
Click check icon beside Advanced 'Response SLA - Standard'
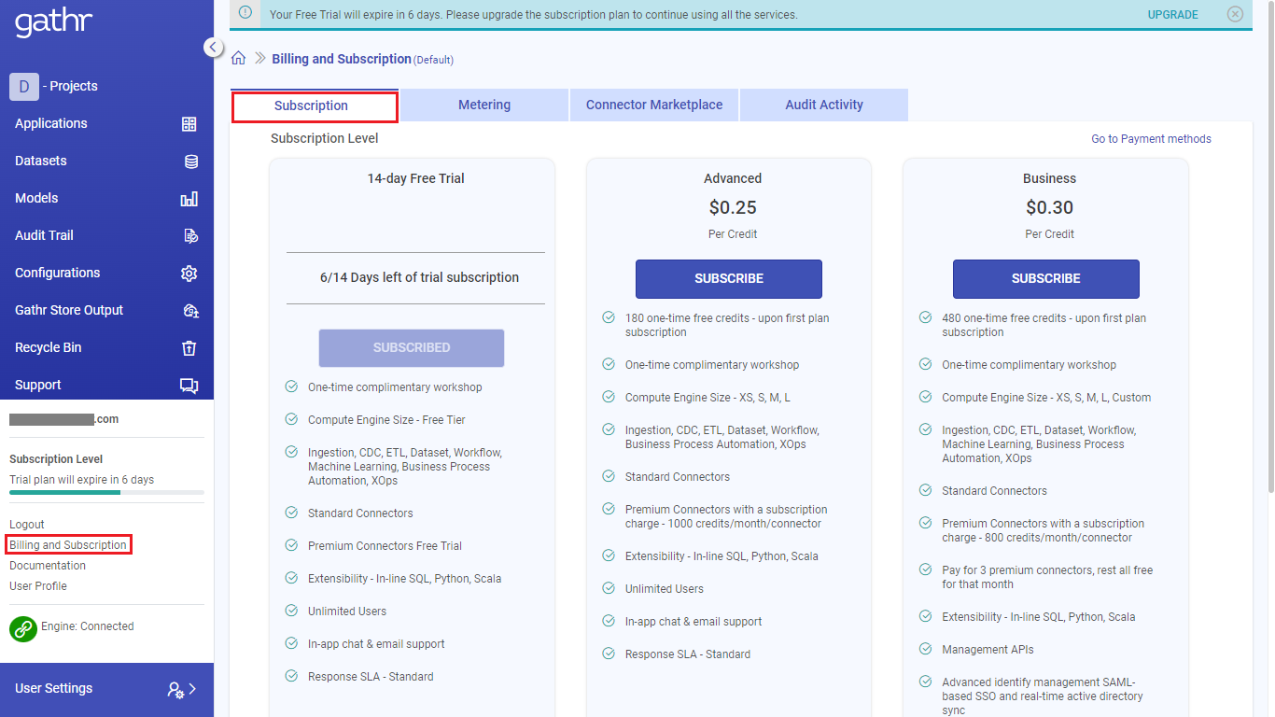click(x=609, y=654)
